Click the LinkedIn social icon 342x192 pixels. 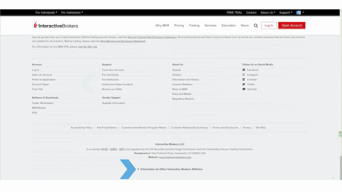click(x=244, y=79)
